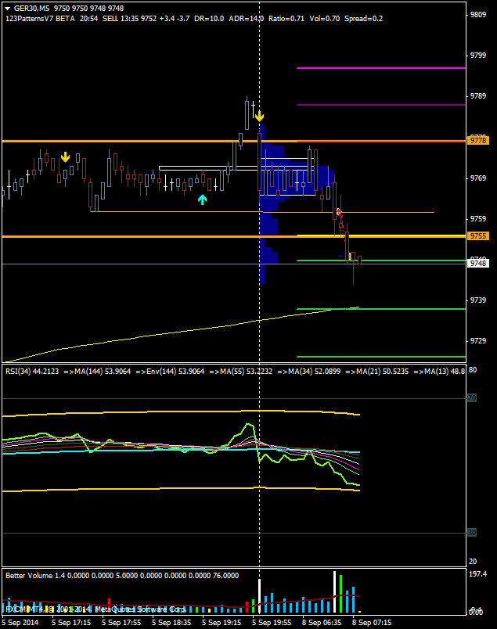This screenshot has width=497, height=629.
Task: Click the RSI(34) indicator label
Action: tap(31, 371)
